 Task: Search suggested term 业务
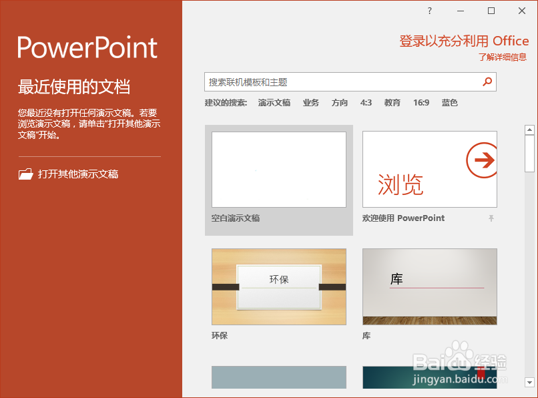(311, 103)
